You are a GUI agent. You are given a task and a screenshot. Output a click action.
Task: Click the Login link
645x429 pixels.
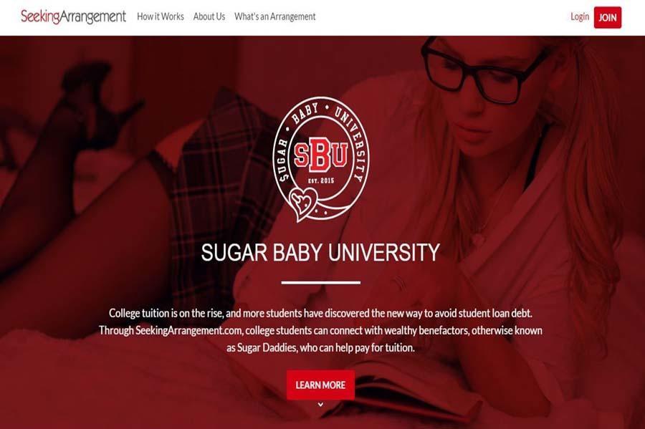[580, 17]
